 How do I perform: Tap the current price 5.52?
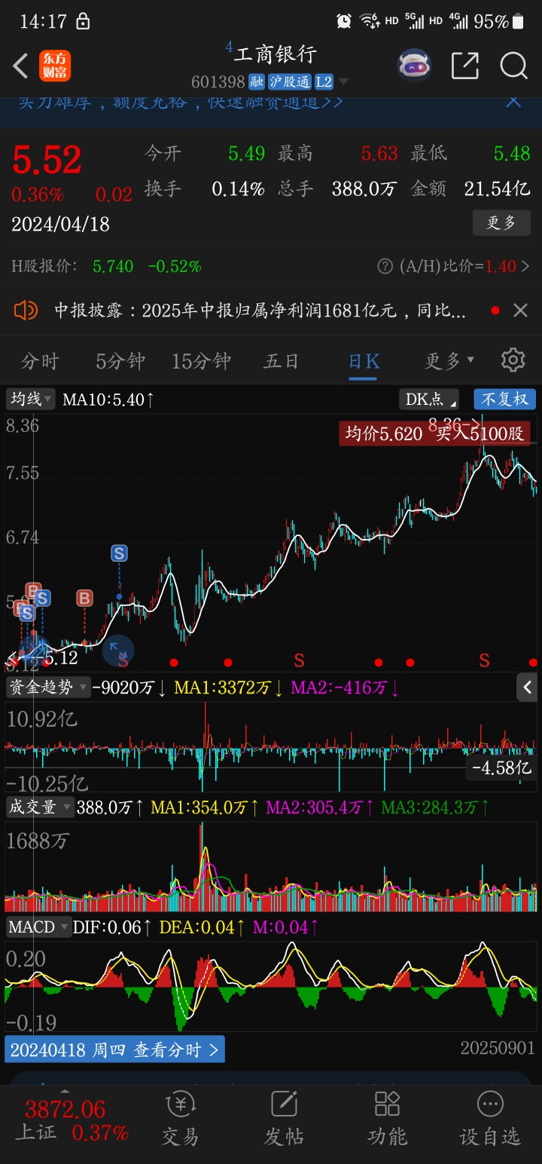pos(47,160)
